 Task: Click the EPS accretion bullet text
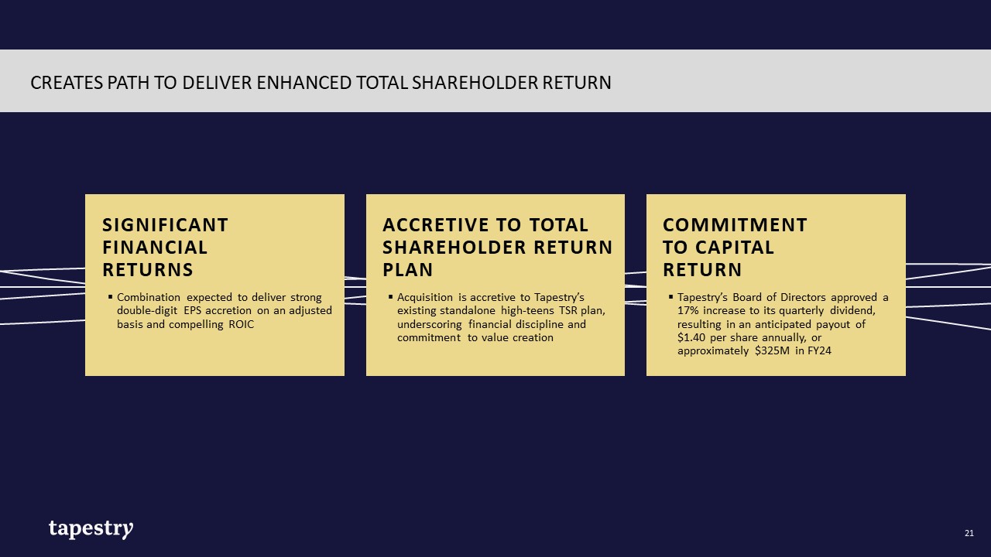[225, 311]
